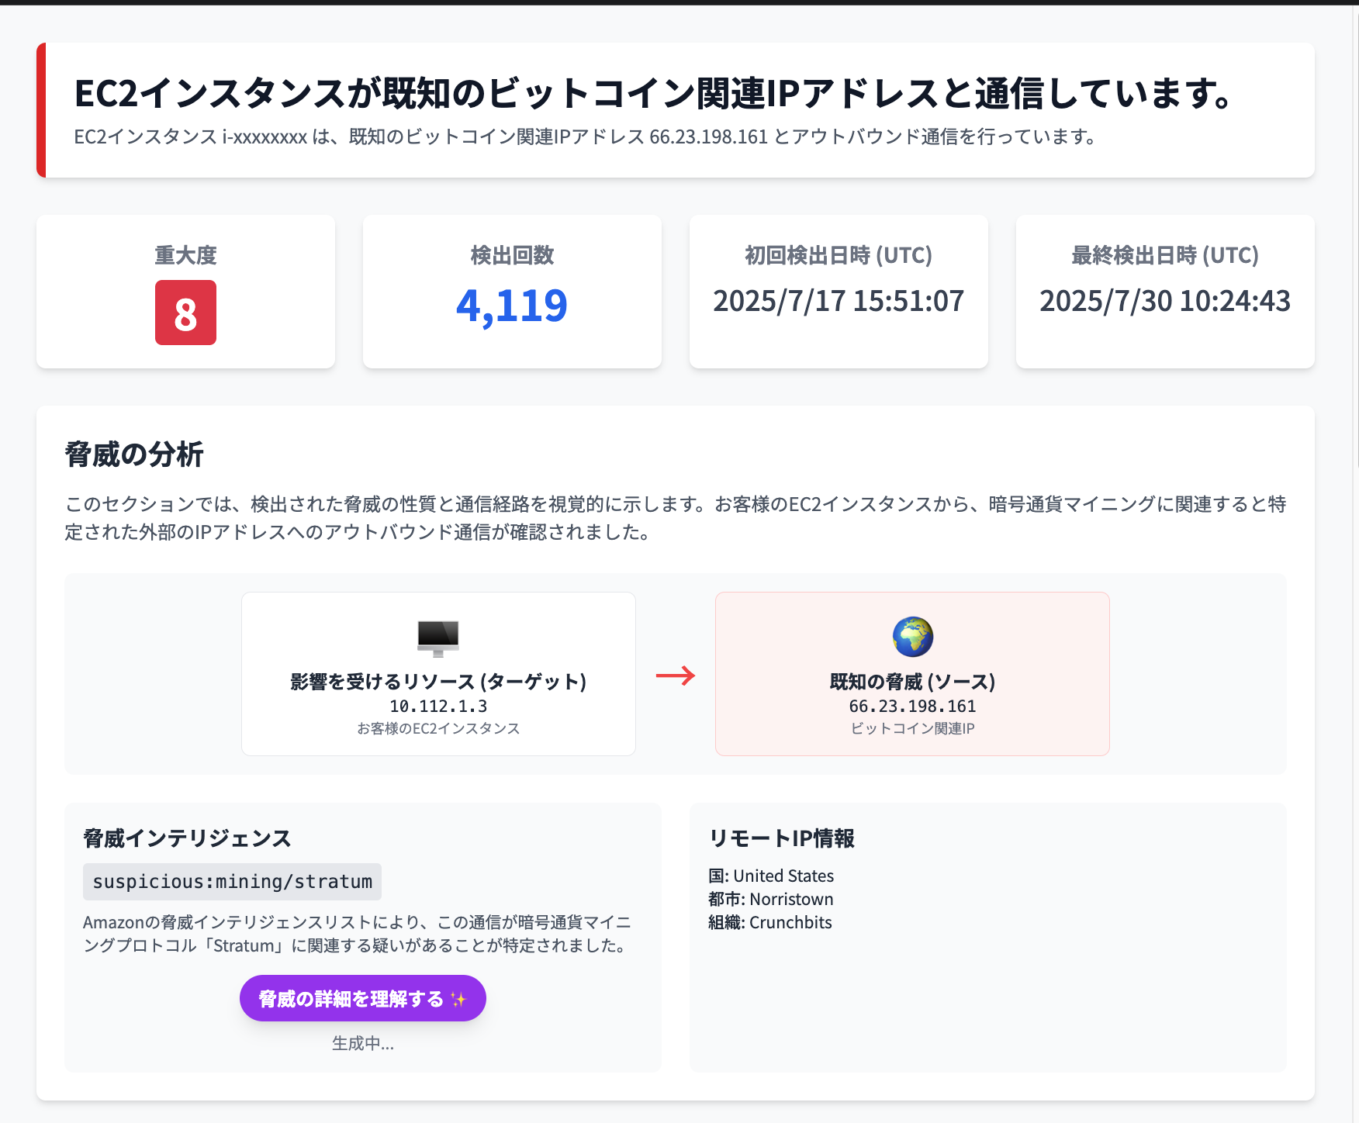This screenshot has height=1123, width=1359.
Task: Click the 脅威インテリジェンス heading
Action: 187,838
